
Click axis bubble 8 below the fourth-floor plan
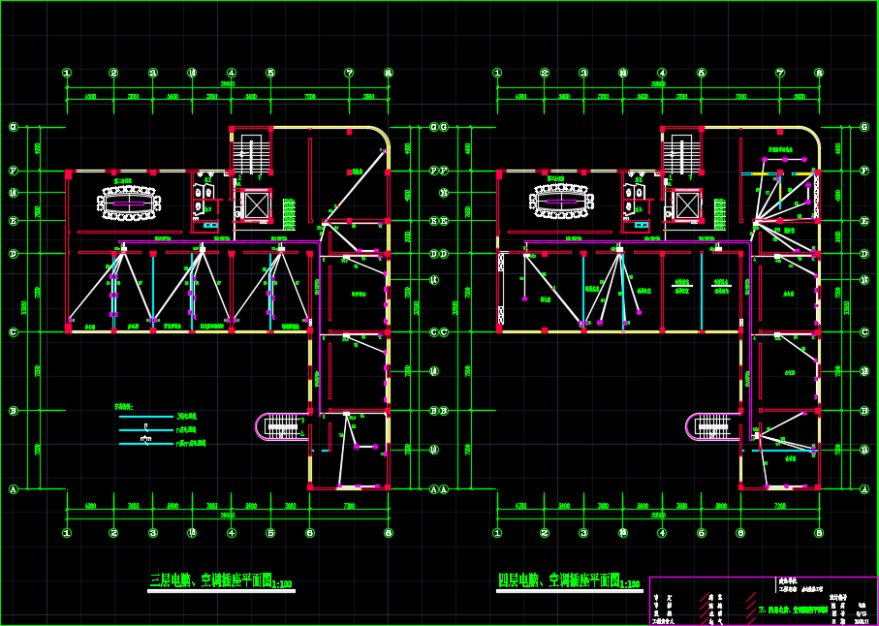click(x=819, y=533)
